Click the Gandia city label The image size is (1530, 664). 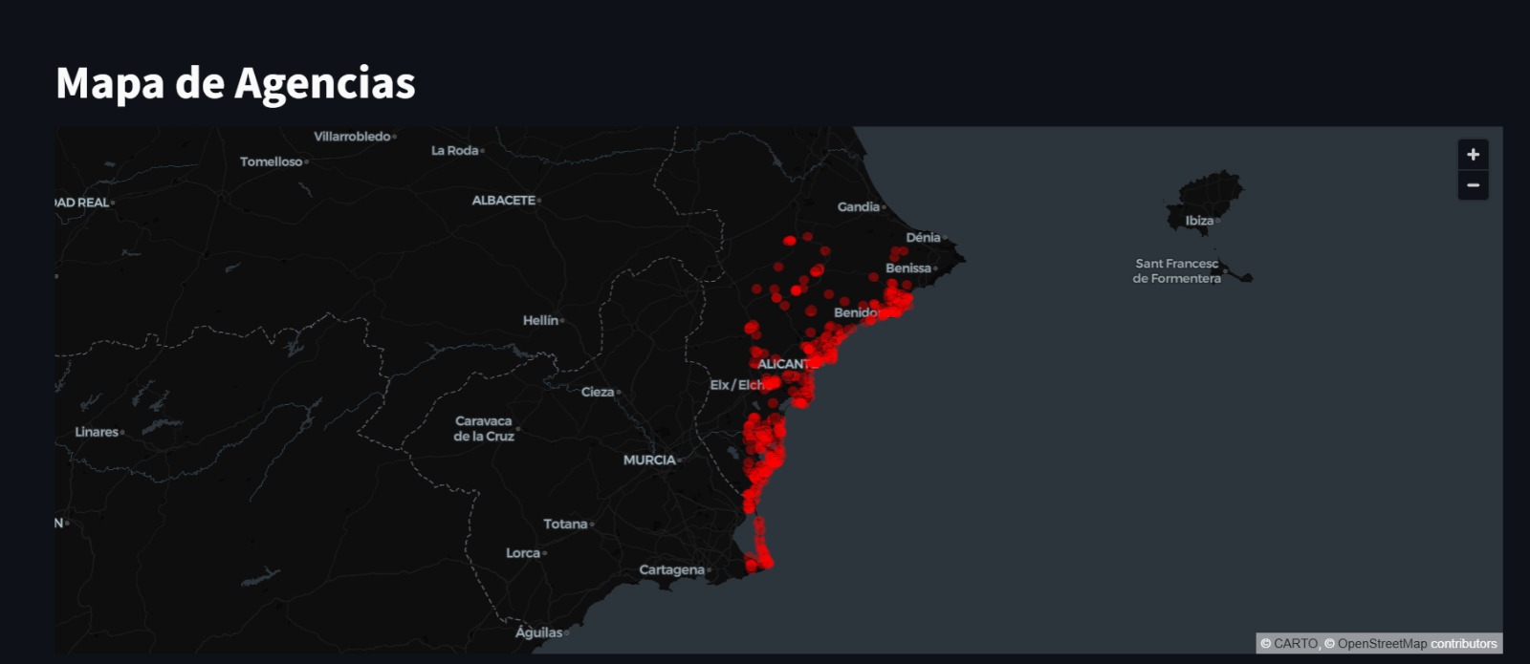click(858, 207)
